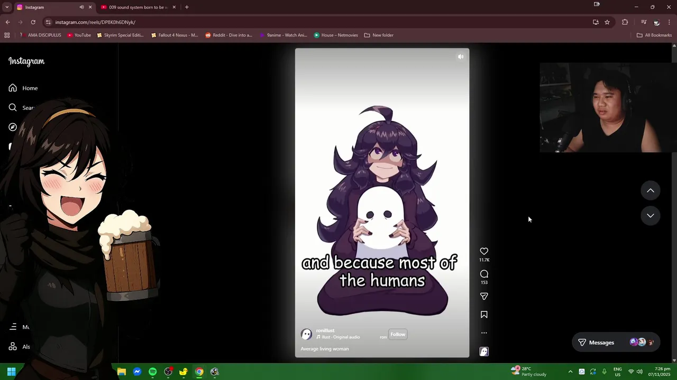This screenshot has height=380, width=677.
Task: Open the 'Also from Meta' grid icon
Action: point(13,347)
